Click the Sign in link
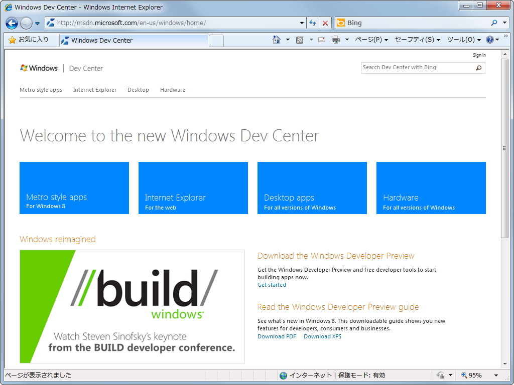 [x=479, y=55]
